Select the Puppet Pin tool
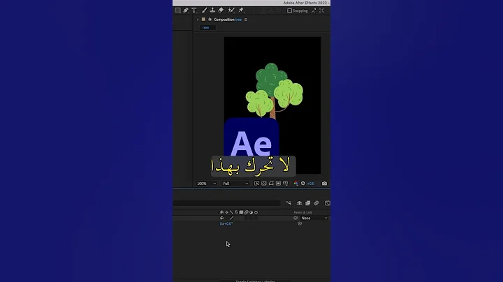 pyautogui.click(x=241, y=10)
